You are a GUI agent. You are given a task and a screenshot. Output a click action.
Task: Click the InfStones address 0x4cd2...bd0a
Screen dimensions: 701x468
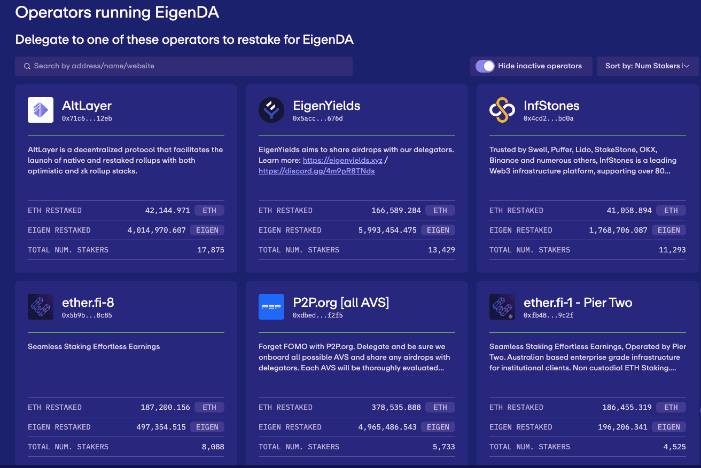(548, 118)
